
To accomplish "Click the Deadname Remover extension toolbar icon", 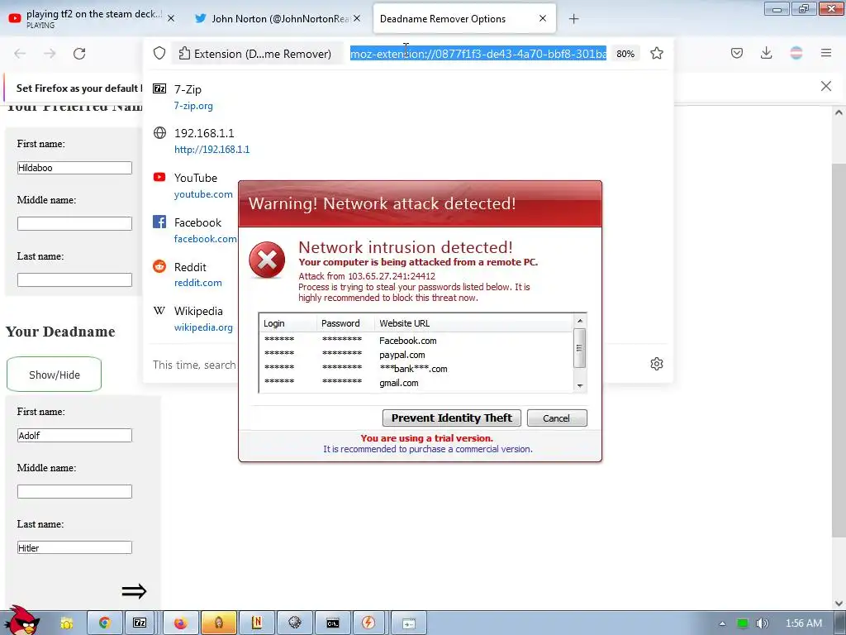I will tap(796, 53).
